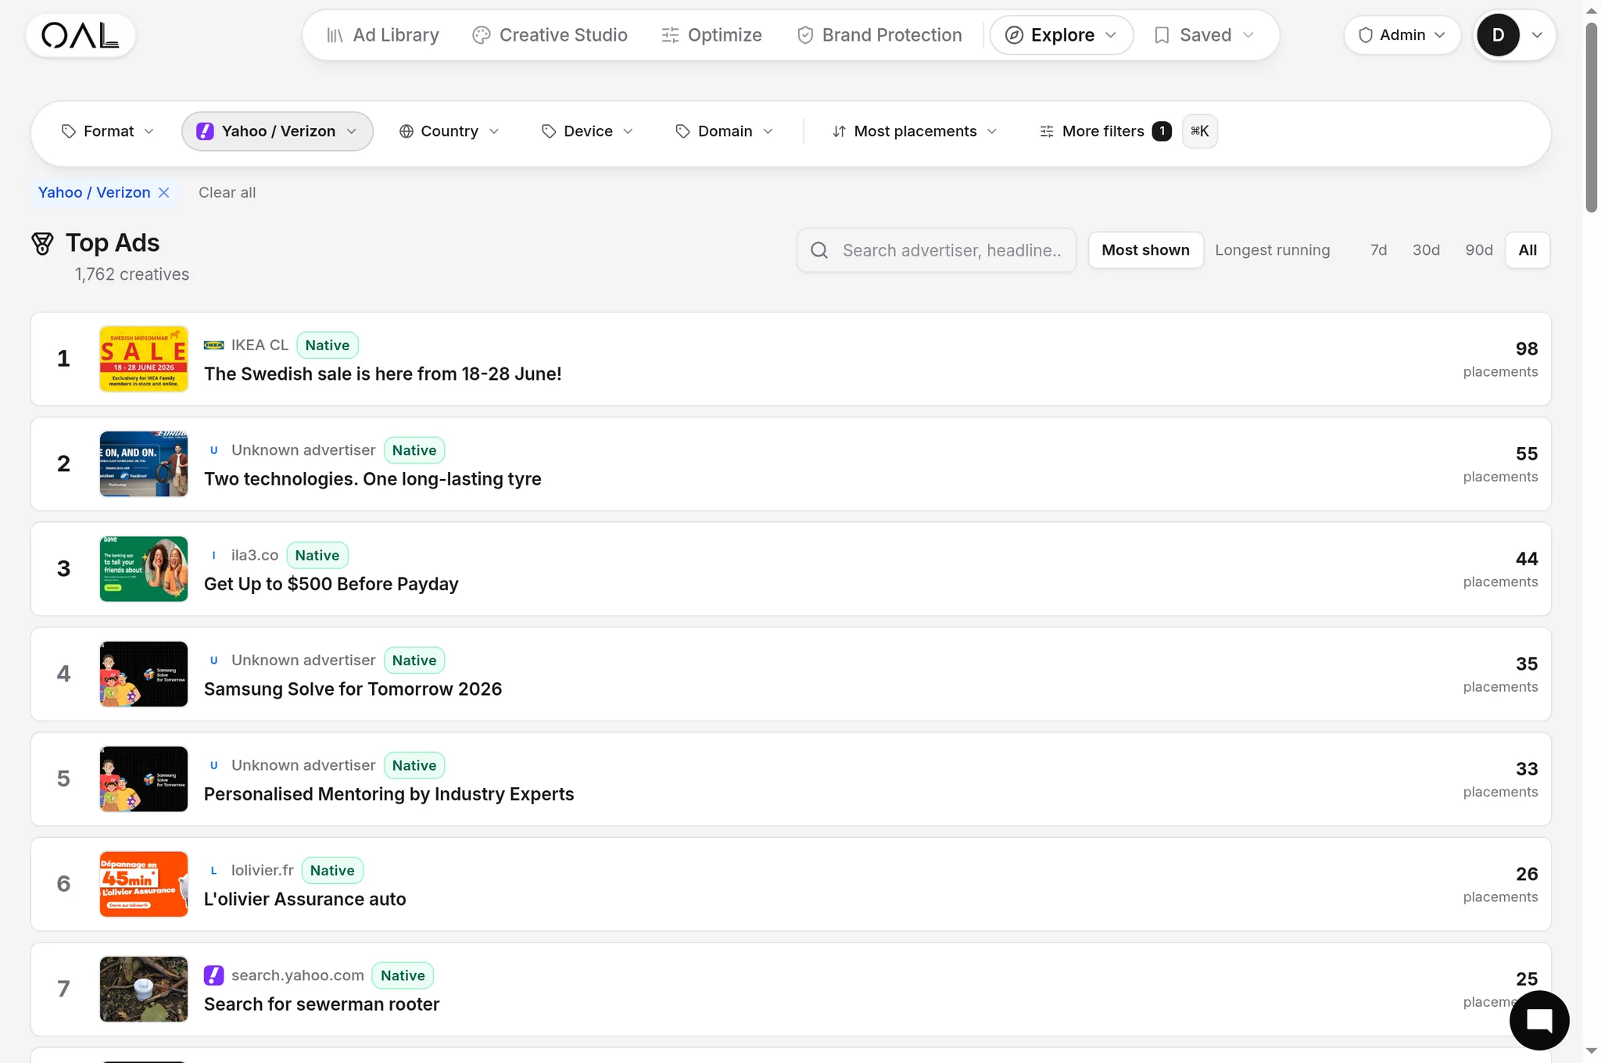
Task: Open the Device filter
Action: tap(588, 131)
